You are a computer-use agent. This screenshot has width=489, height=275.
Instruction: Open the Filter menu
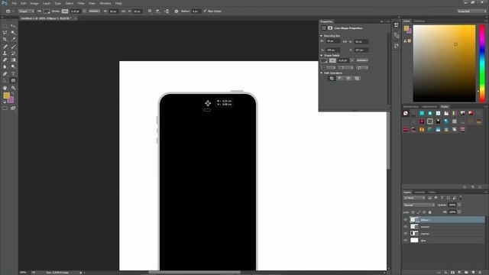[x=81, y=3]
